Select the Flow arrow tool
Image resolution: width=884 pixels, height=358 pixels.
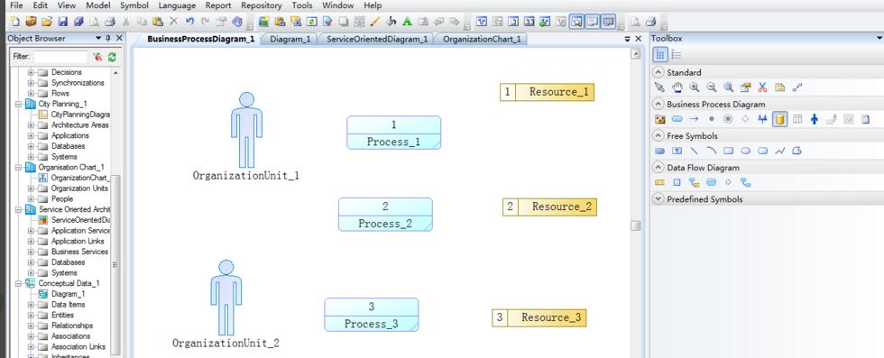click(694, 119)
